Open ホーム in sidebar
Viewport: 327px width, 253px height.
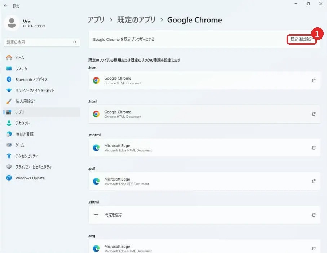(42, 58)
